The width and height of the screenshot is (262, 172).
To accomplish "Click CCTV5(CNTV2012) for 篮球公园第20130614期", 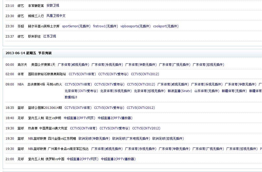I will [x=141, y=108].
